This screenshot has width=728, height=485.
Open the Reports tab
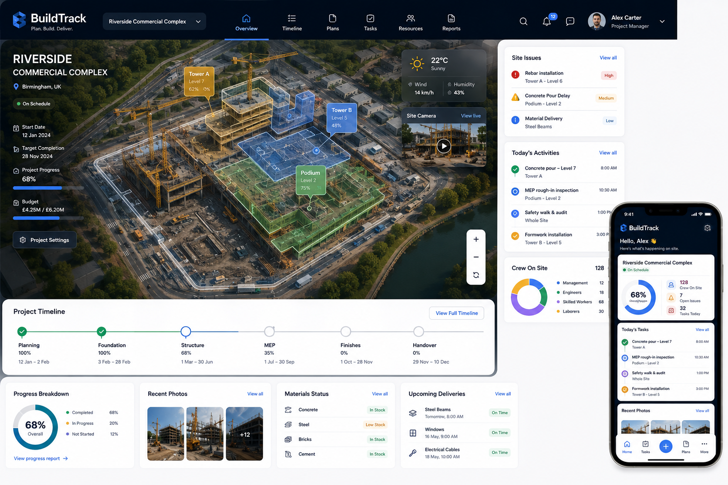(x=451, y=22)
